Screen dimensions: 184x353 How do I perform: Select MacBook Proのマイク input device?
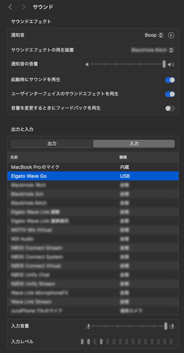click(93, 167)
